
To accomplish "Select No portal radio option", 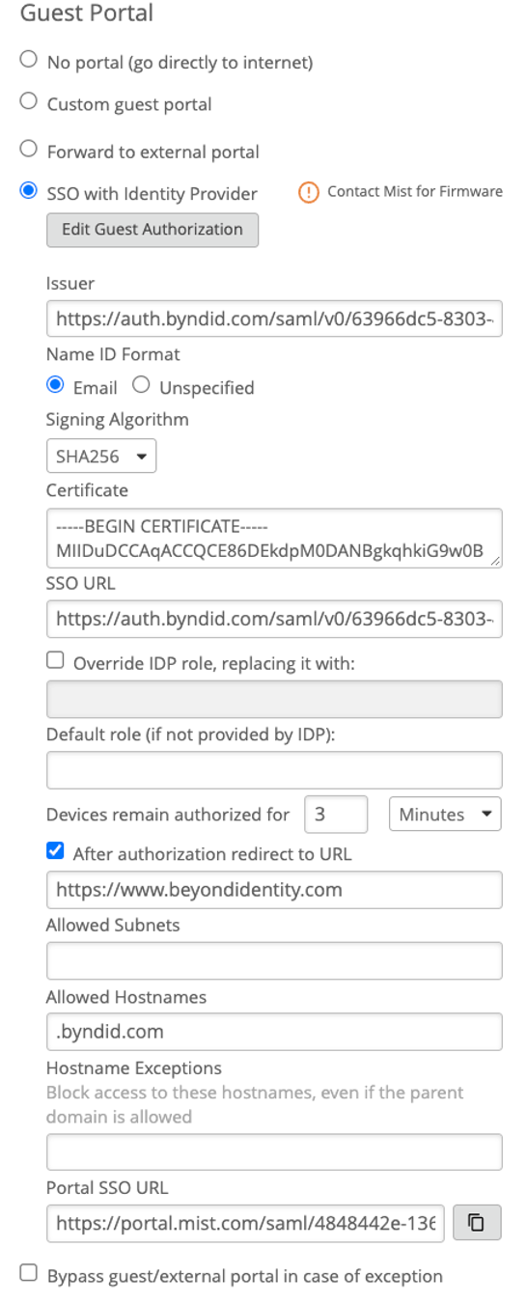I will [29, 61].
